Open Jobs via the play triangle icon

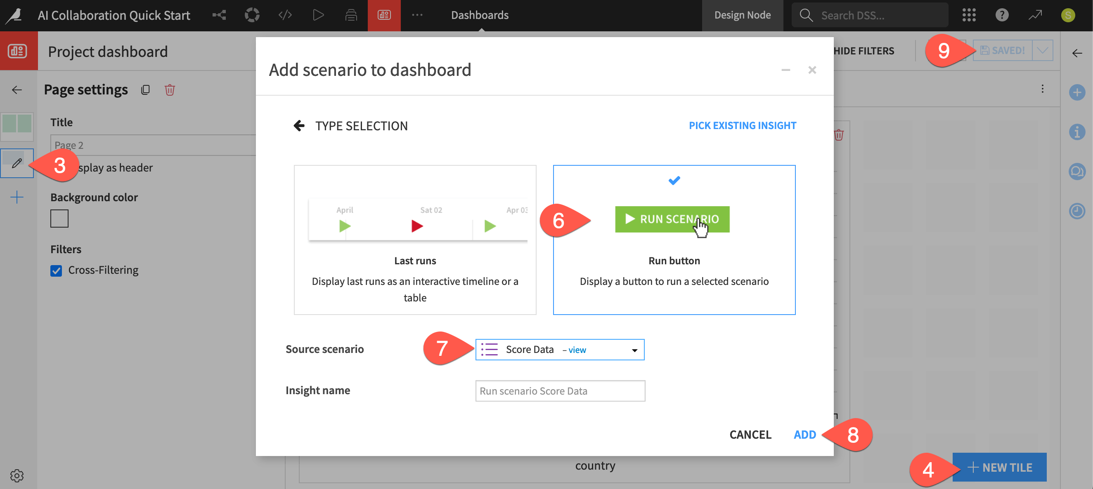(318, 15)
